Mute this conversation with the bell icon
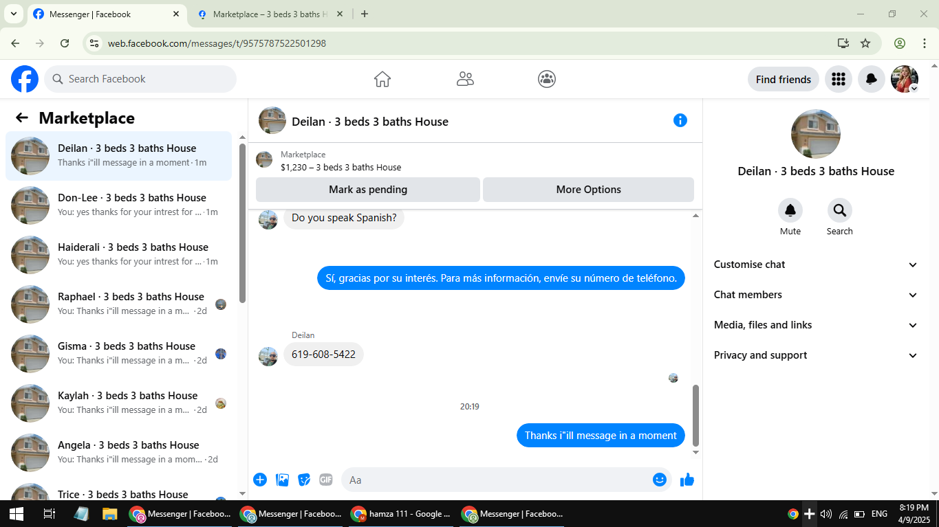 tap(790, 210)
